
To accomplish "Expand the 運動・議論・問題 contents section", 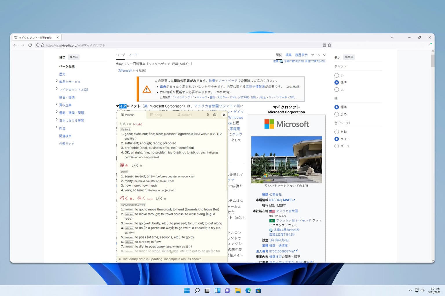I will (x=56, y=112).
